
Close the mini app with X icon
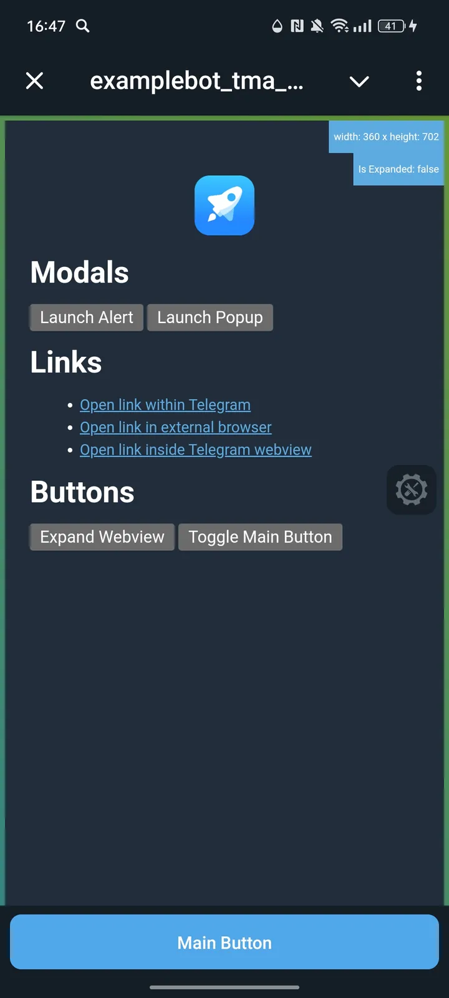tap(35, 80)
